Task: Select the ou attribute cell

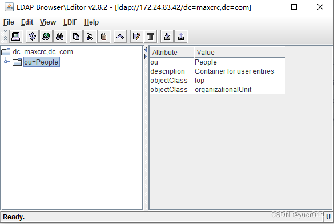Action: coord(172,62)
